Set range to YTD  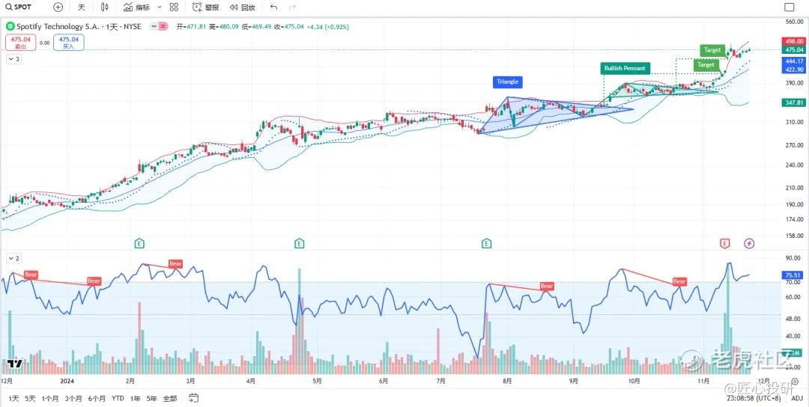coord(118,398)
